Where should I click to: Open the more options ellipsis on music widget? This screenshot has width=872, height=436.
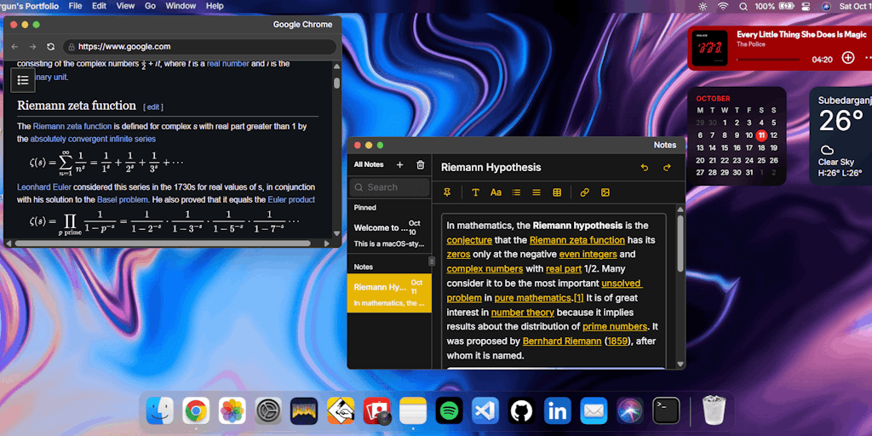pyautogui.click(x=867, y=58)
